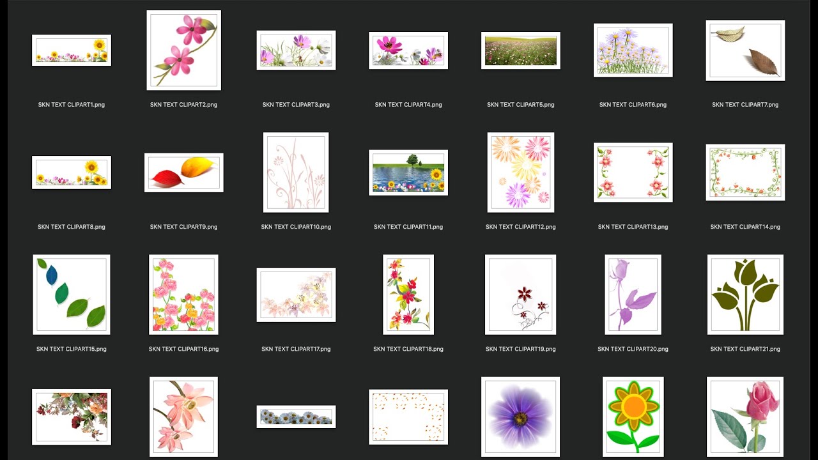Select the white daisies strip thumbnail
The width and height of the screenshot is (818, 460).
click(x=296, y=417)
